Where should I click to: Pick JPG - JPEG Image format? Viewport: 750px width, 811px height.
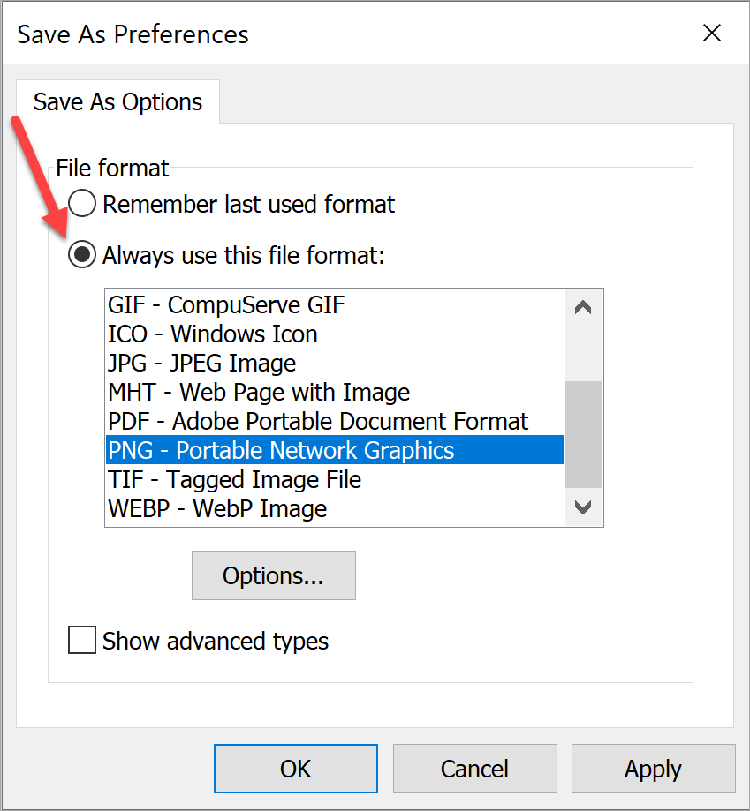coord(202,363)
